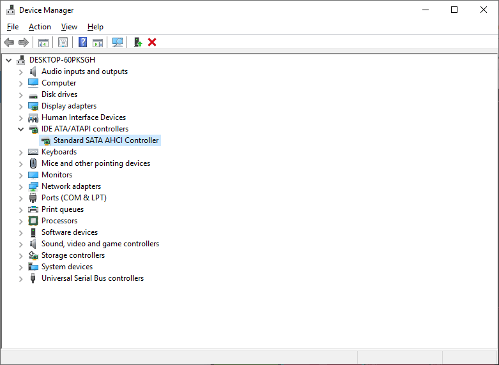Screen dimensions: 499x365
Task: Click the Network adapters icon
Action: click(x=33, y=186)
